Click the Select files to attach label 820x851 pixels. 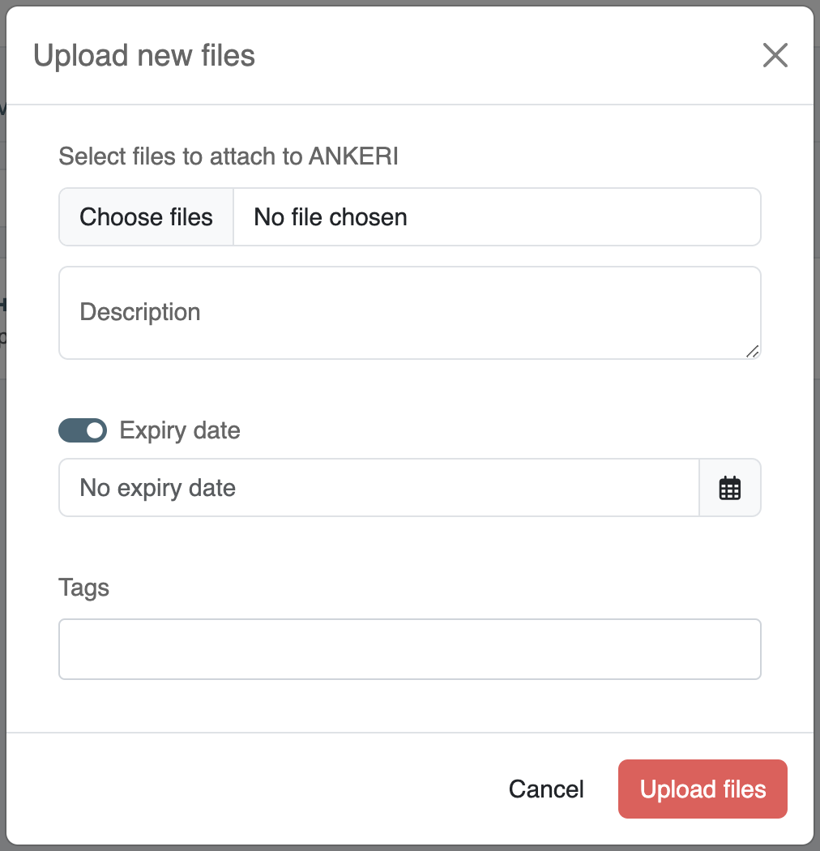click(228, 156)
